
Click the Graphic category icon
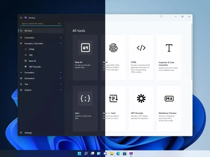21,90
